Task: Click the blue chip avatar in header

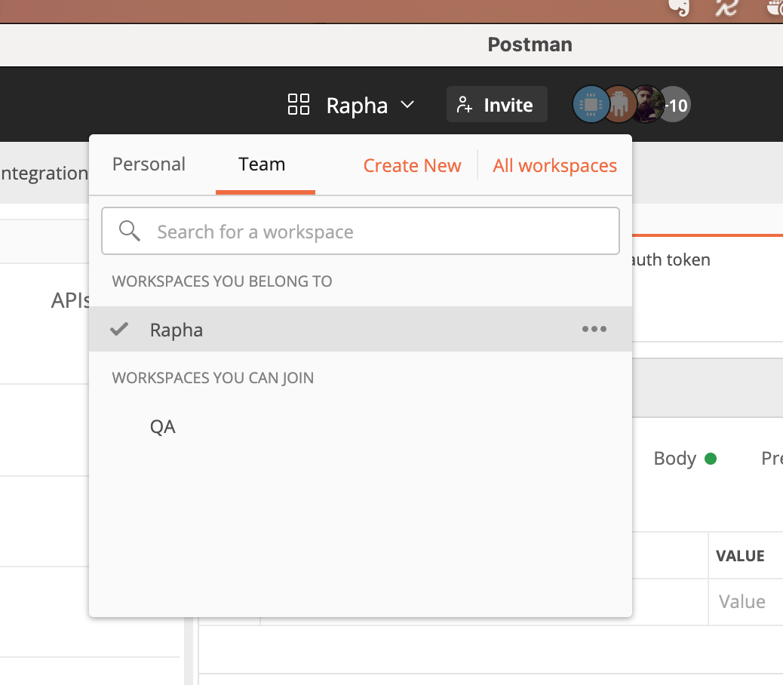Action: tap(590, 105)
